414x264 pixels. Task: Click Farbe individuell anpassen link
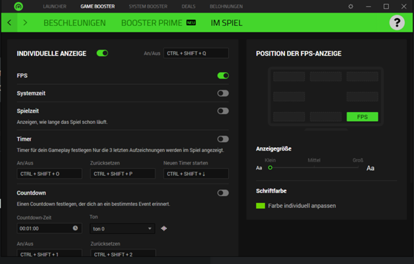(302, 206)
